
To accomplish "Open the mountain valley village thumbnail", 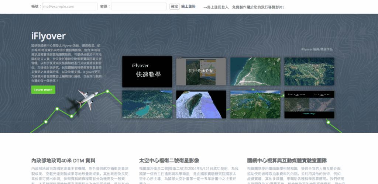I will point(309,71).
